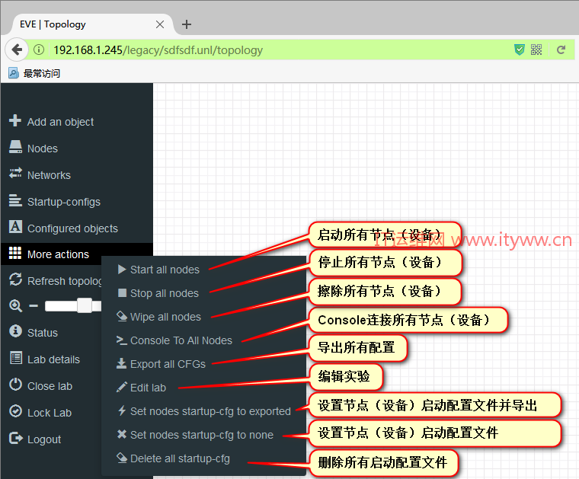The image size is (579, 479).
Task: Click the Status info icon
Action: [15, 331]
